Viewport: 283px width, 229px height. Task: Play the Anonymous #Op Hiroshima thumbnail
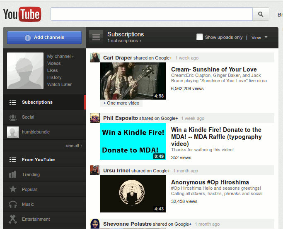click(133, 194)
